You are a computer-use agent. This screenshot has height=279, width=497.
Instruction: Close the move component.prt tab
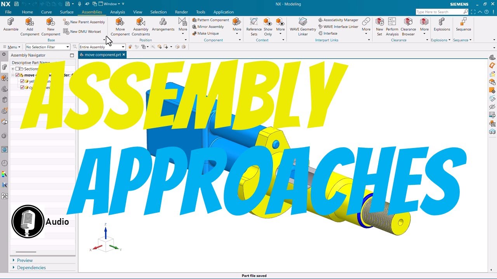(x=124, y=55)
